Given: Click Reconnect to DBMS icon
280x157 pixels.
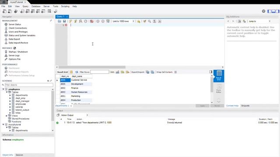Looking at the screenshot, I should (56, 11).
